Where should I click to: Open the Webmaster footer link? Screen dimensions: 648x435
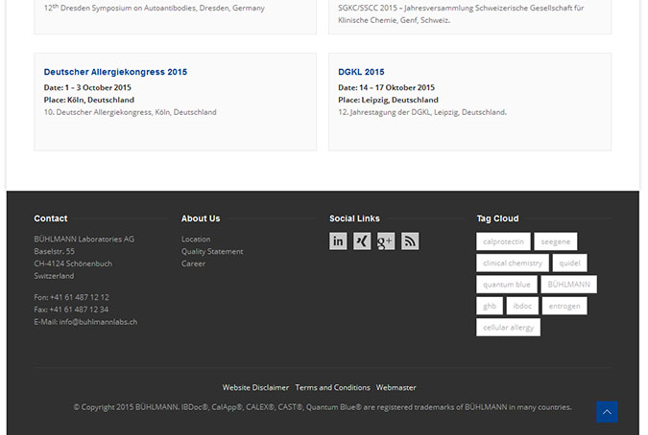click(x=396, y=388)
